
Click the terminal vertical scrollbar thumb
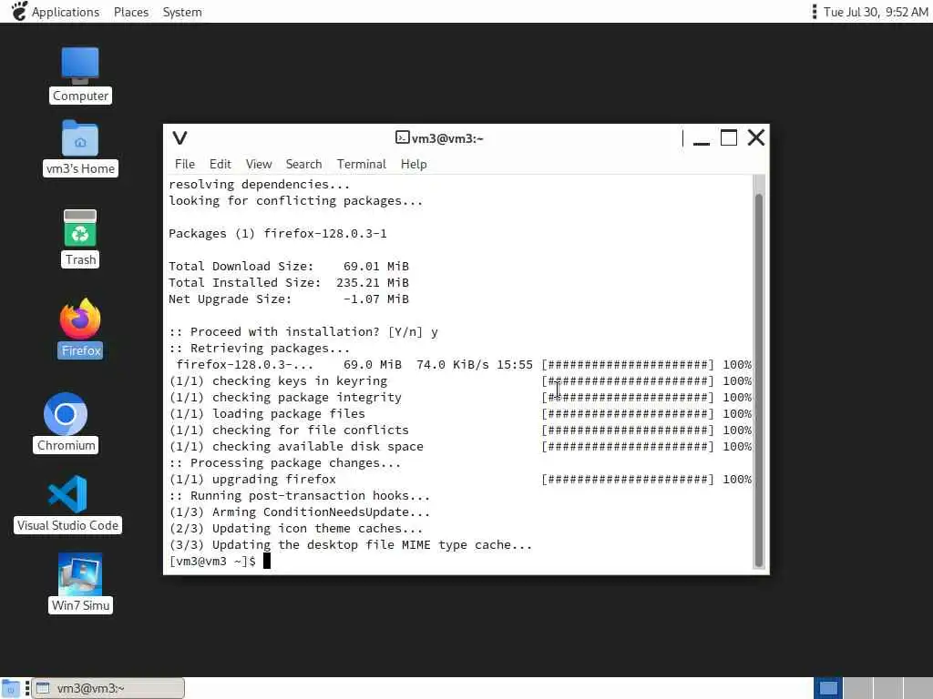(x=759, y=380)
